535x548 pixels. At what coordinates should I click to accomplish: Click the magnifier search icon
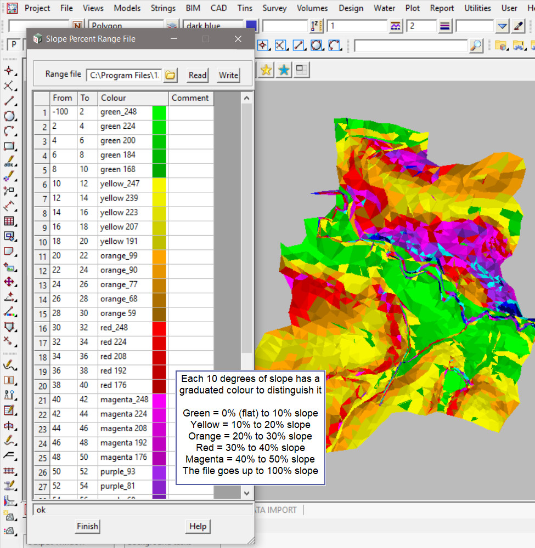pos(476,45)
